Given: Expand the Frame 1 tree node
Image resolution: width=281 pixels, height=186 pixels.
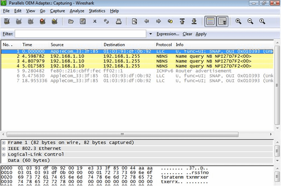Looking at the screenshot, I should pos(4,143).
